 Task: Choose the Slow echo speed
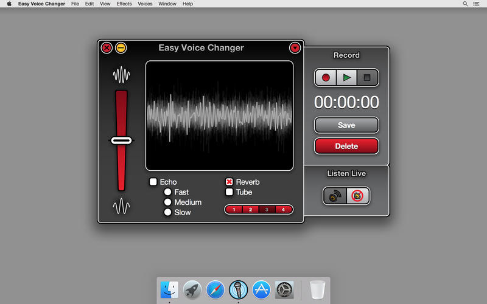click(x=167, y=212)
